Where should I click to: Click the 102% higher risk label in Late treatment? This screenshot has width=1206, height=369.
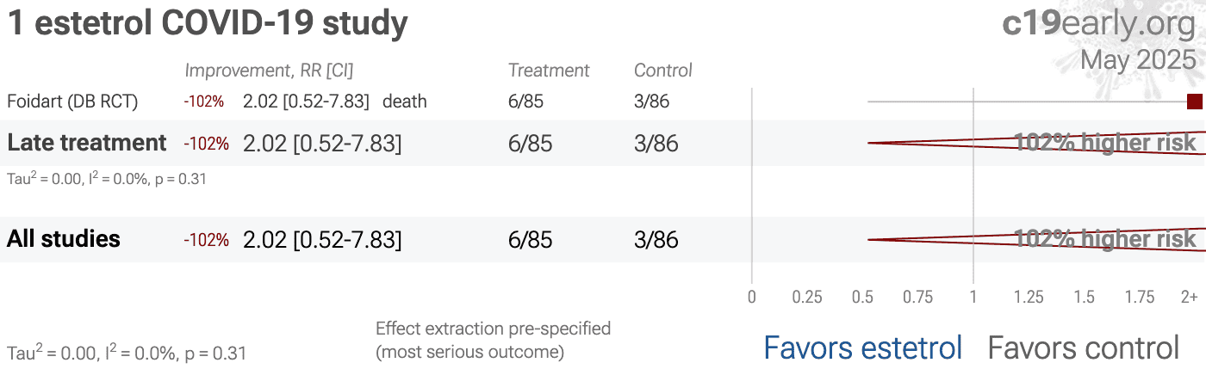[1105, 142]
